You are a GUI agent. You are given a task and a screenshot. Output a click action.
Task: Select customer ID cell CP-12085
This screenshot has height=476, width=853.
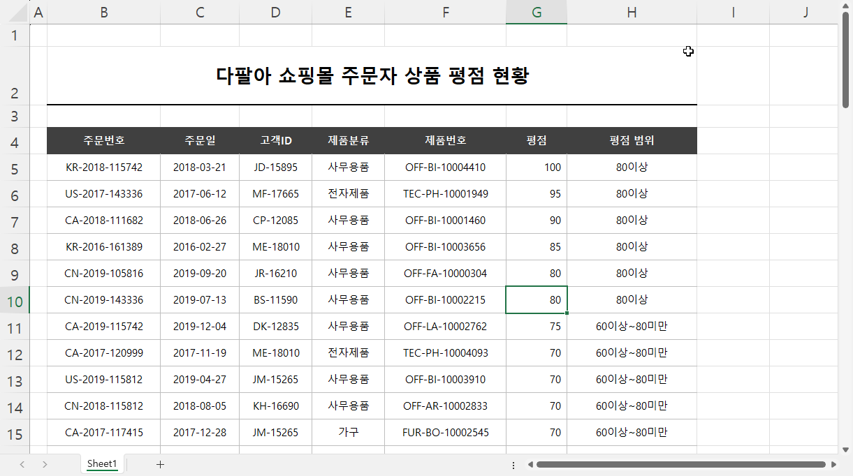tap(276, 221)
